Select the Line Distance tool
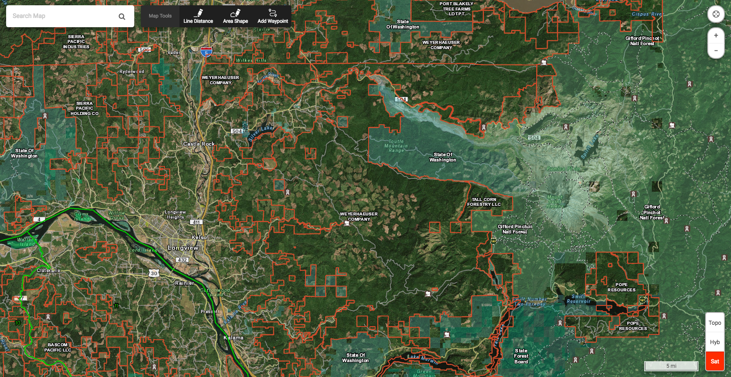The image size is (731, 377). tap(198, 16)
